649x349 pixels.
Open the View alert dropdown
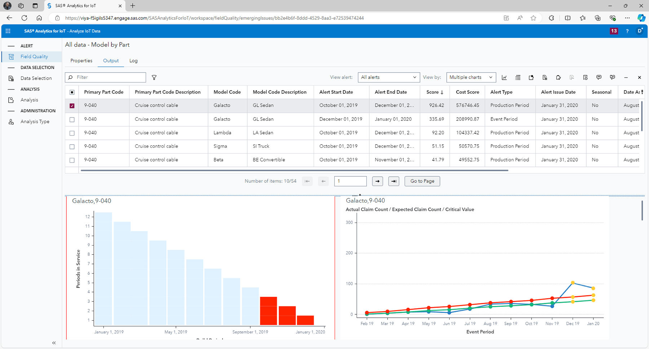(389, 77)
